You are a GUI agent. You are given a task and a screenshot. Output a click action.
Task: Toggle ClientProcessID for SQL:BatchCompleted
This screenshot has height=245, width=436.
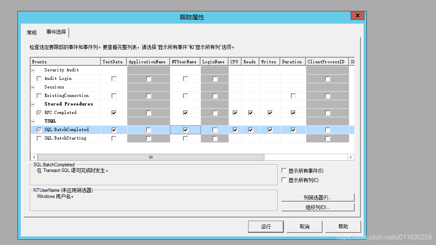pos(327,130)
